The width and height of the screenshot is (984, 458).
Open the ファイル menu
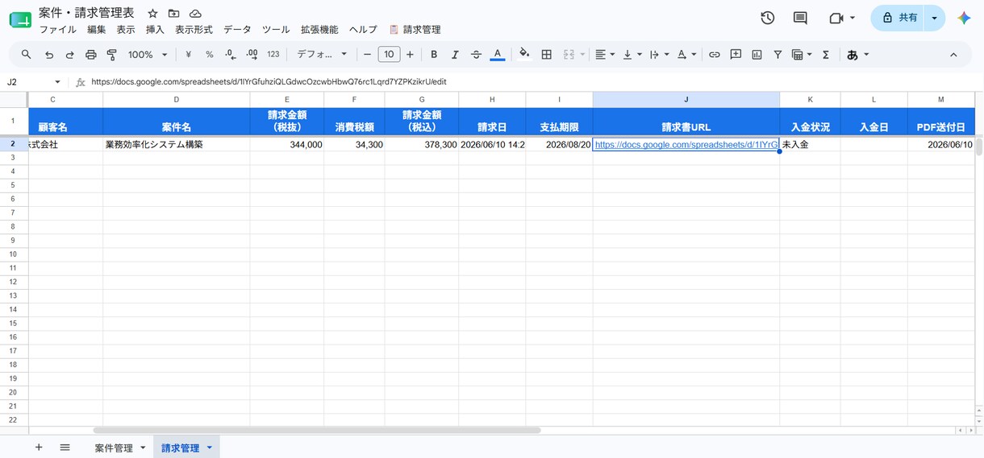(x=58, y=30)
